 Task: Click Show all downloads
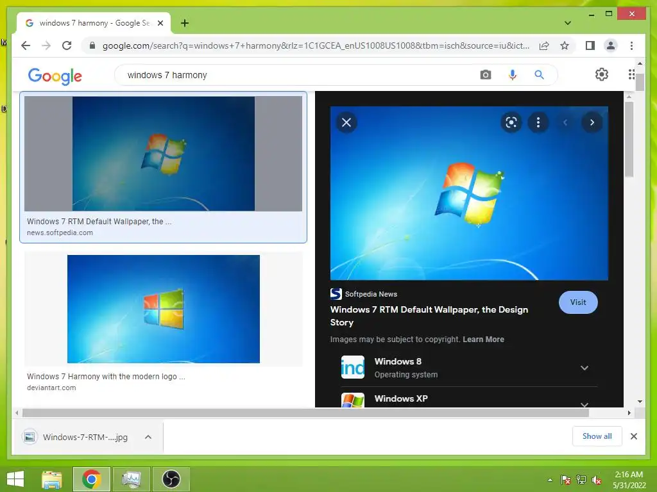click(x=597, y=436)
